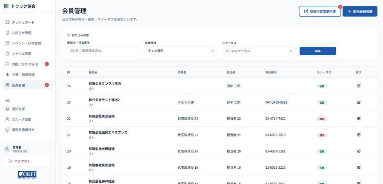
Task: Click edit icon for 有限会社サンプル物流 row
Action: (359, 86)
